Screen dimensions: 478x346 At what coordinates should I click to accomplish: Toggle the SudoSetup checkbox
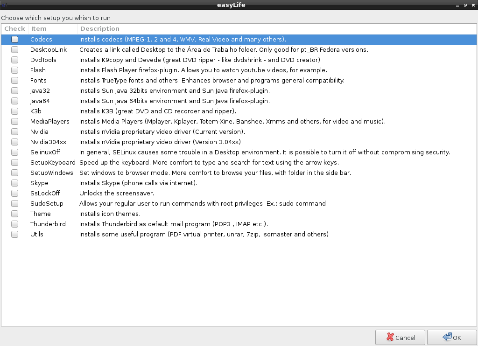point(14,203)
